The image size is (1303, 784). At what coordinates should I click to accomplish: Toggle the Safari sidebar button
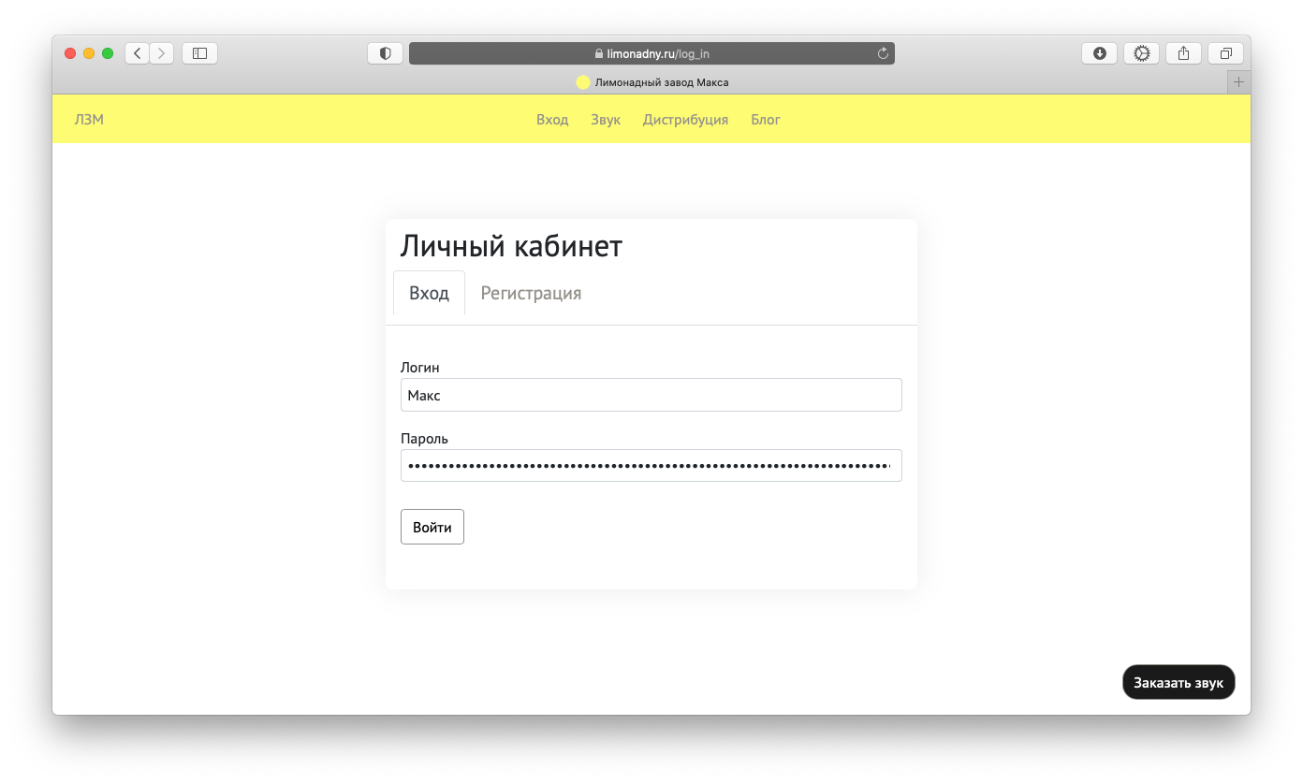tap(199, 53)
